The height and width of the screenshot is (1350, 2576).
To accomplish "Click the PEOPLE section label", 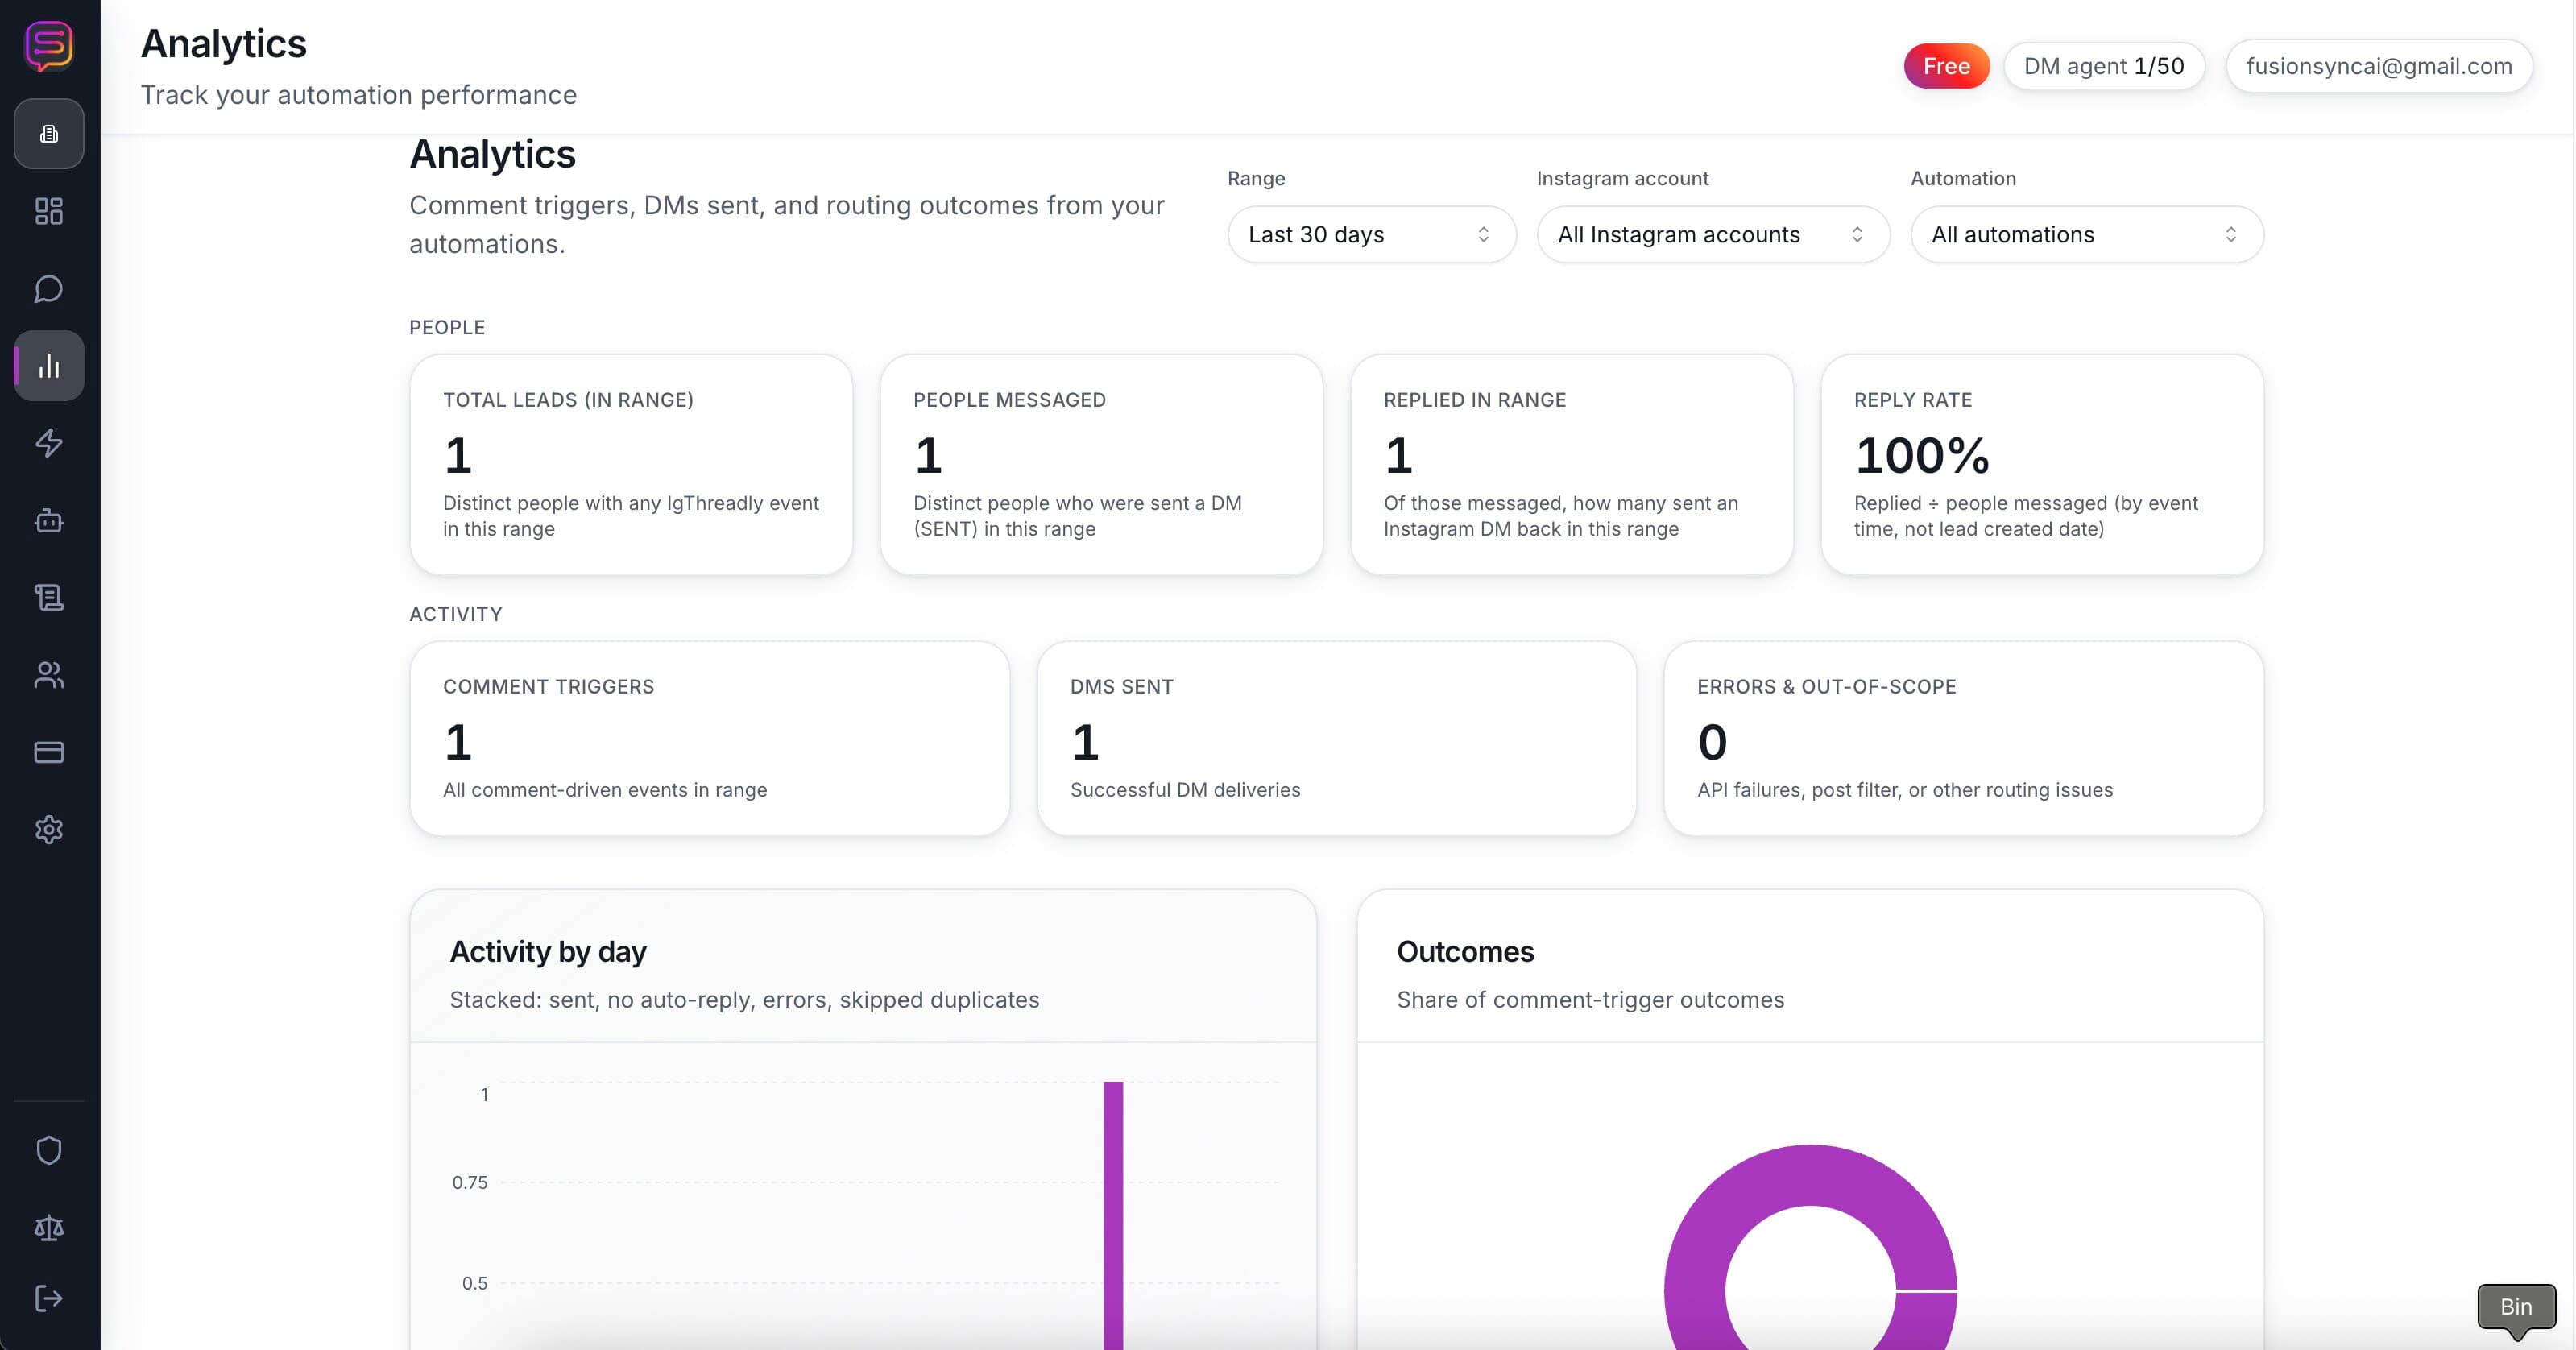I will 447,328.
